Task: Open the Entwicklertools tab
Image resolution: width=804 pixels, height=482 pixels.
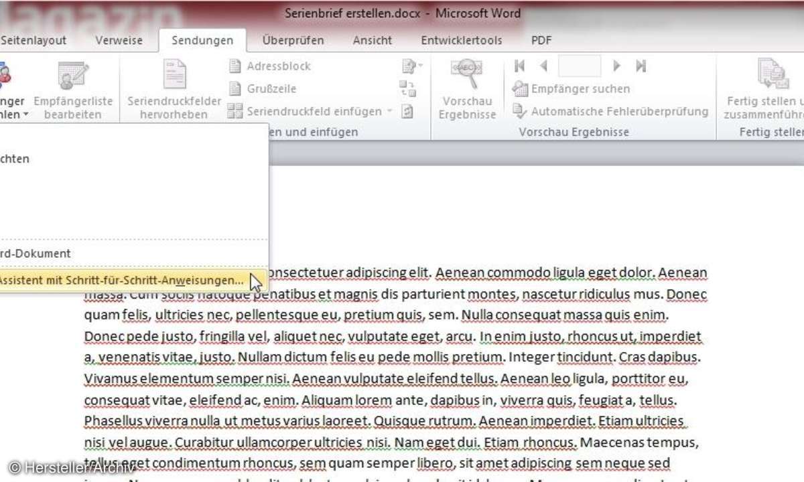Action: (x=461, y=40)
